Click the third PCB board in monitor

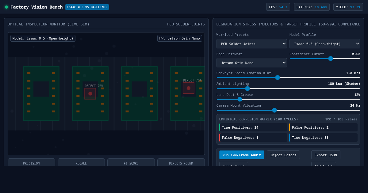[x=140, y=94]
